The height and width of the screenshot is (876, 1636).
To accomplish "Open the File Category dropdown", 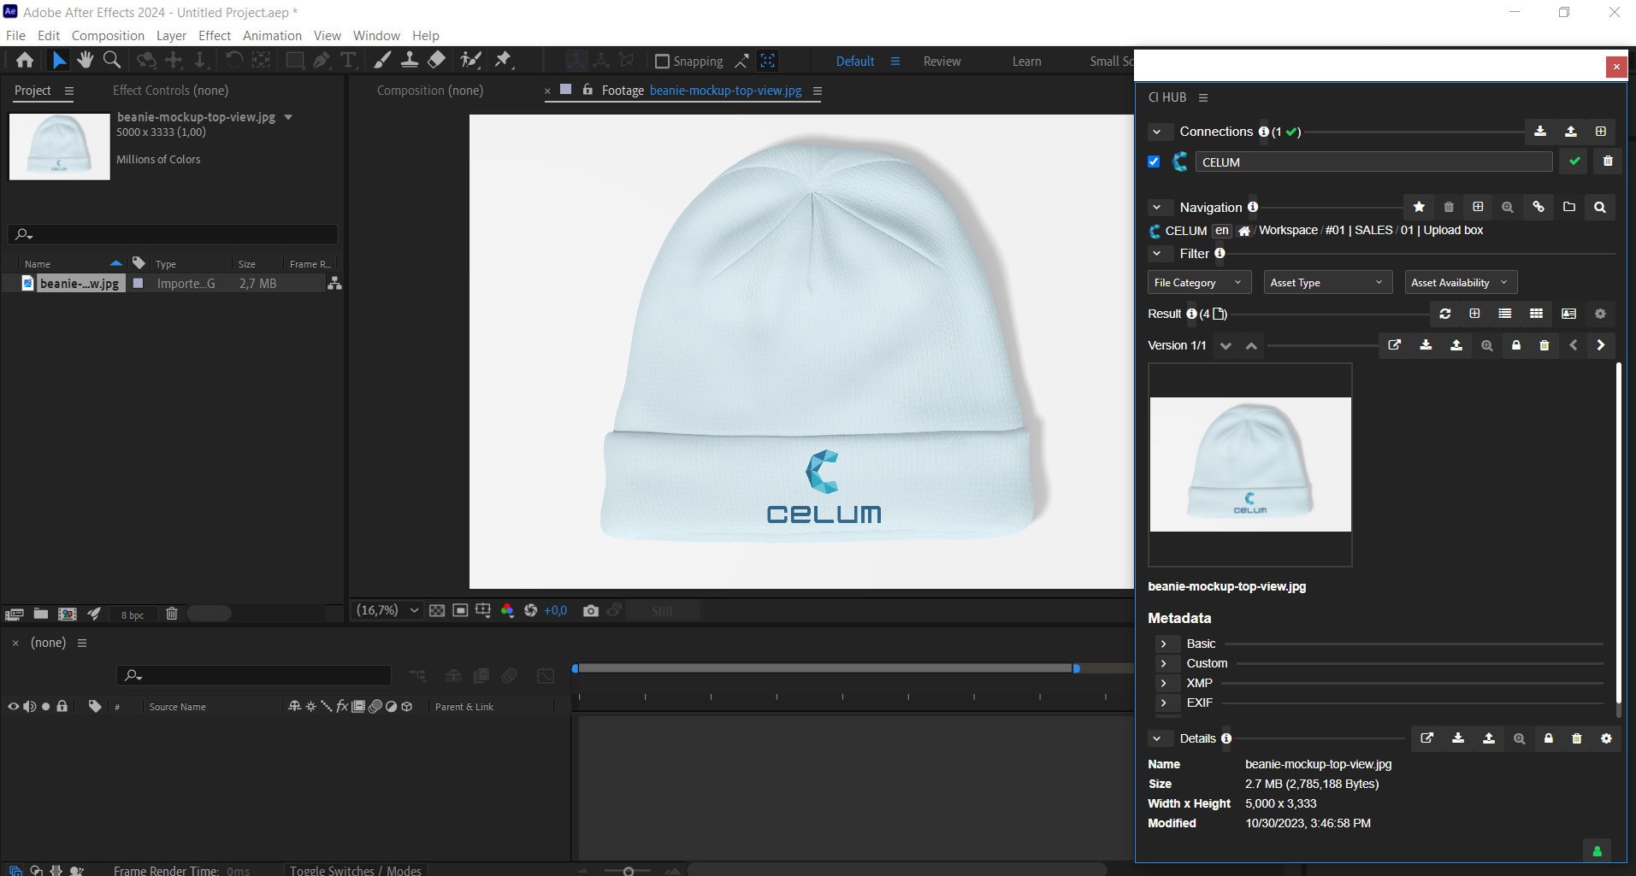I will point(1198,283).
